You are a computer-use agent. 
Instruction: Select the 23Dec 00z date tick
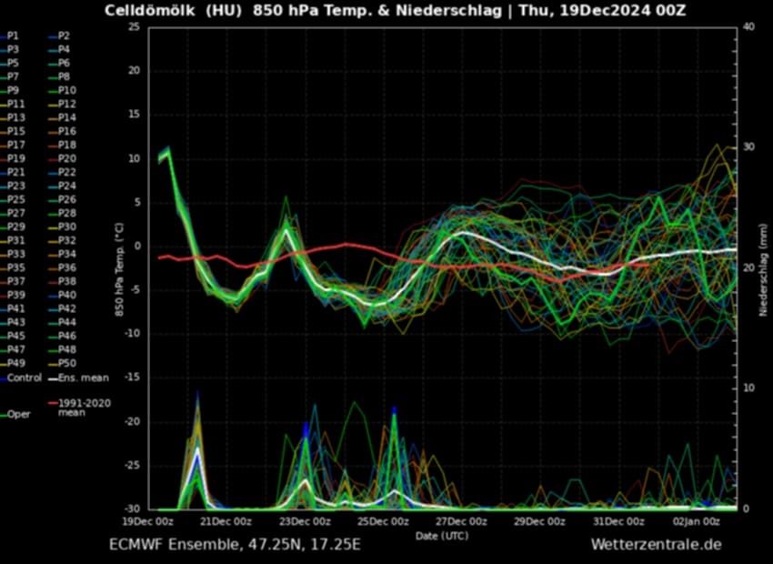coord(305,521)
